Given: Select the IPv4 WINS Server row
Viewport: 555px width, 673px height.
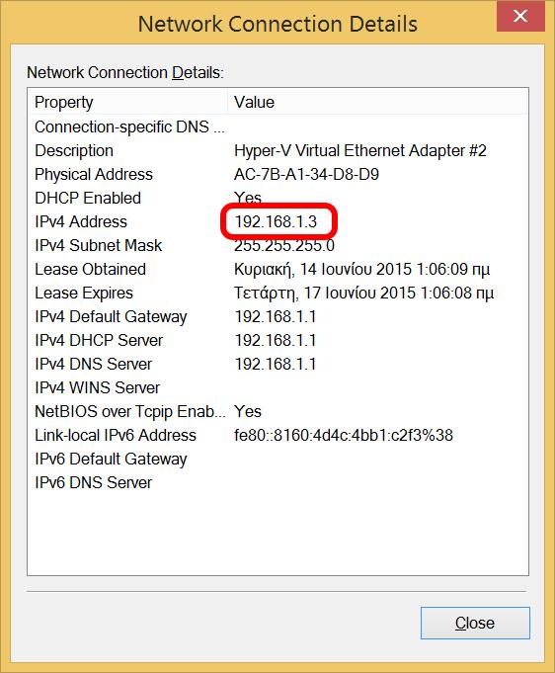Looking at the screenshot, I should 277,387.
